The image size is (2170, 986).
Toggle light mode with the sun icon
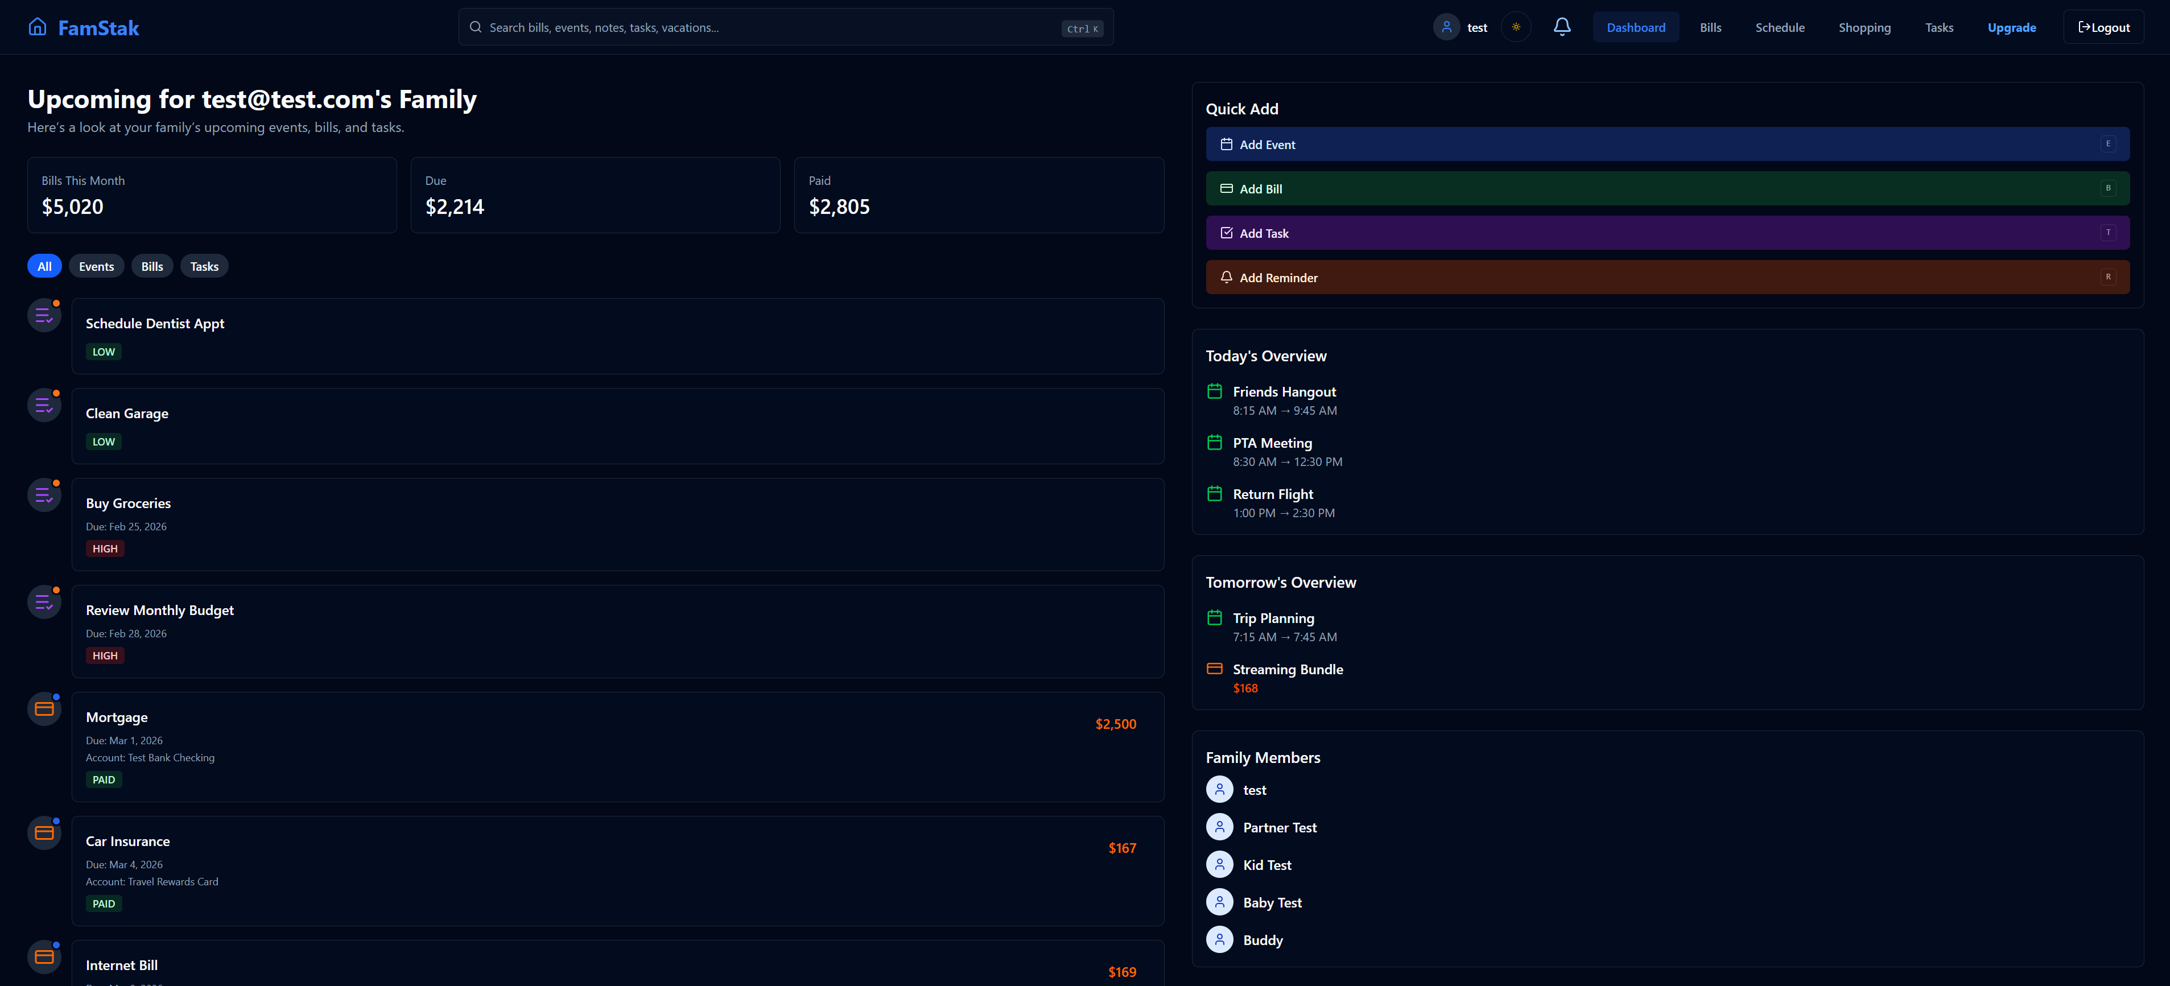tap(1516, 26)
